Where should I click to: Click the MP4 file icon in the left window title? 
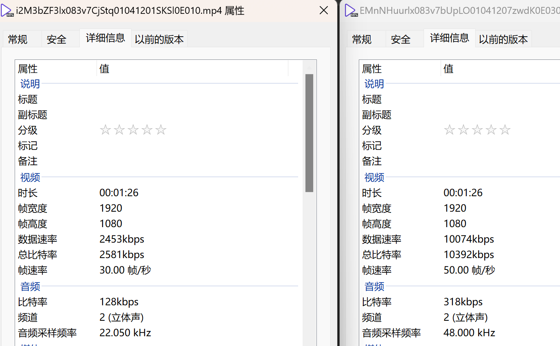pos(7,11)
